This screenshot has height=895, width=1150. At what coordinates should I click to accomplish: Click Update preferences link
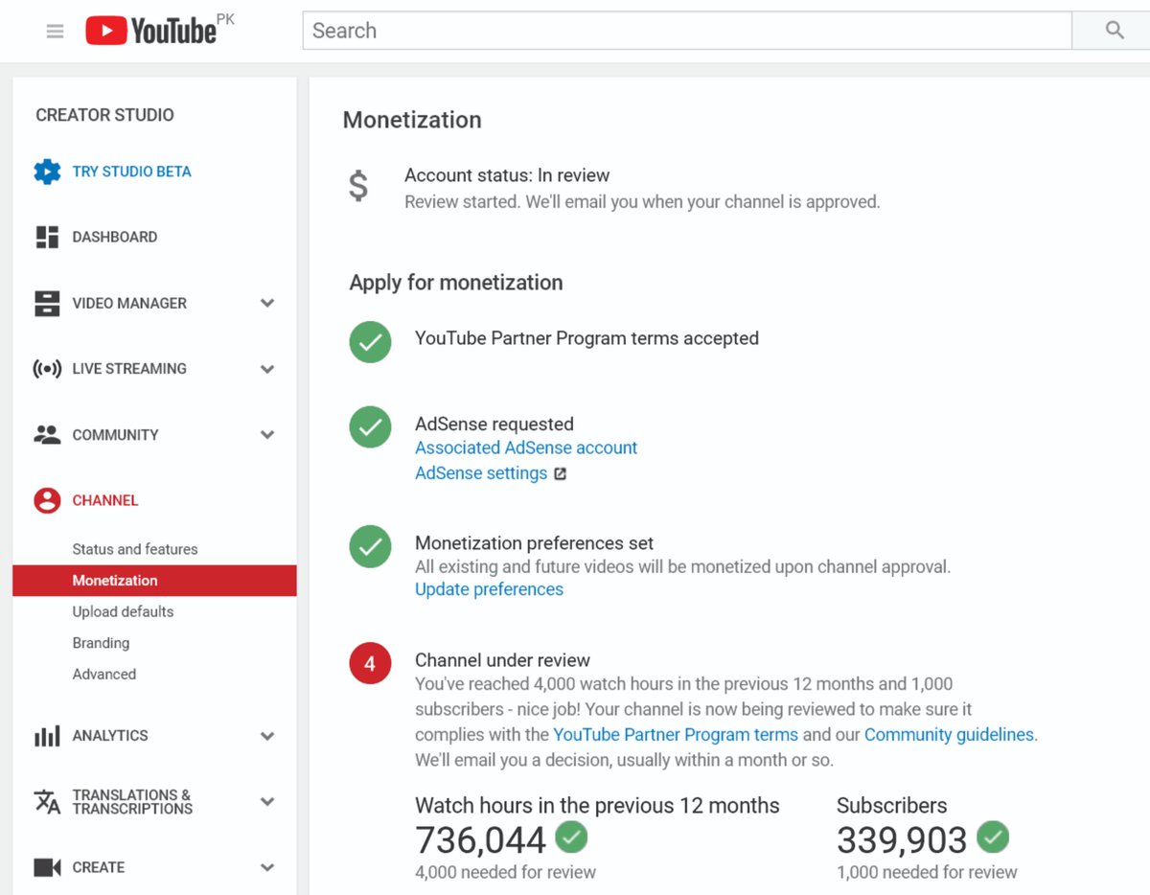[x=489, y=589]
